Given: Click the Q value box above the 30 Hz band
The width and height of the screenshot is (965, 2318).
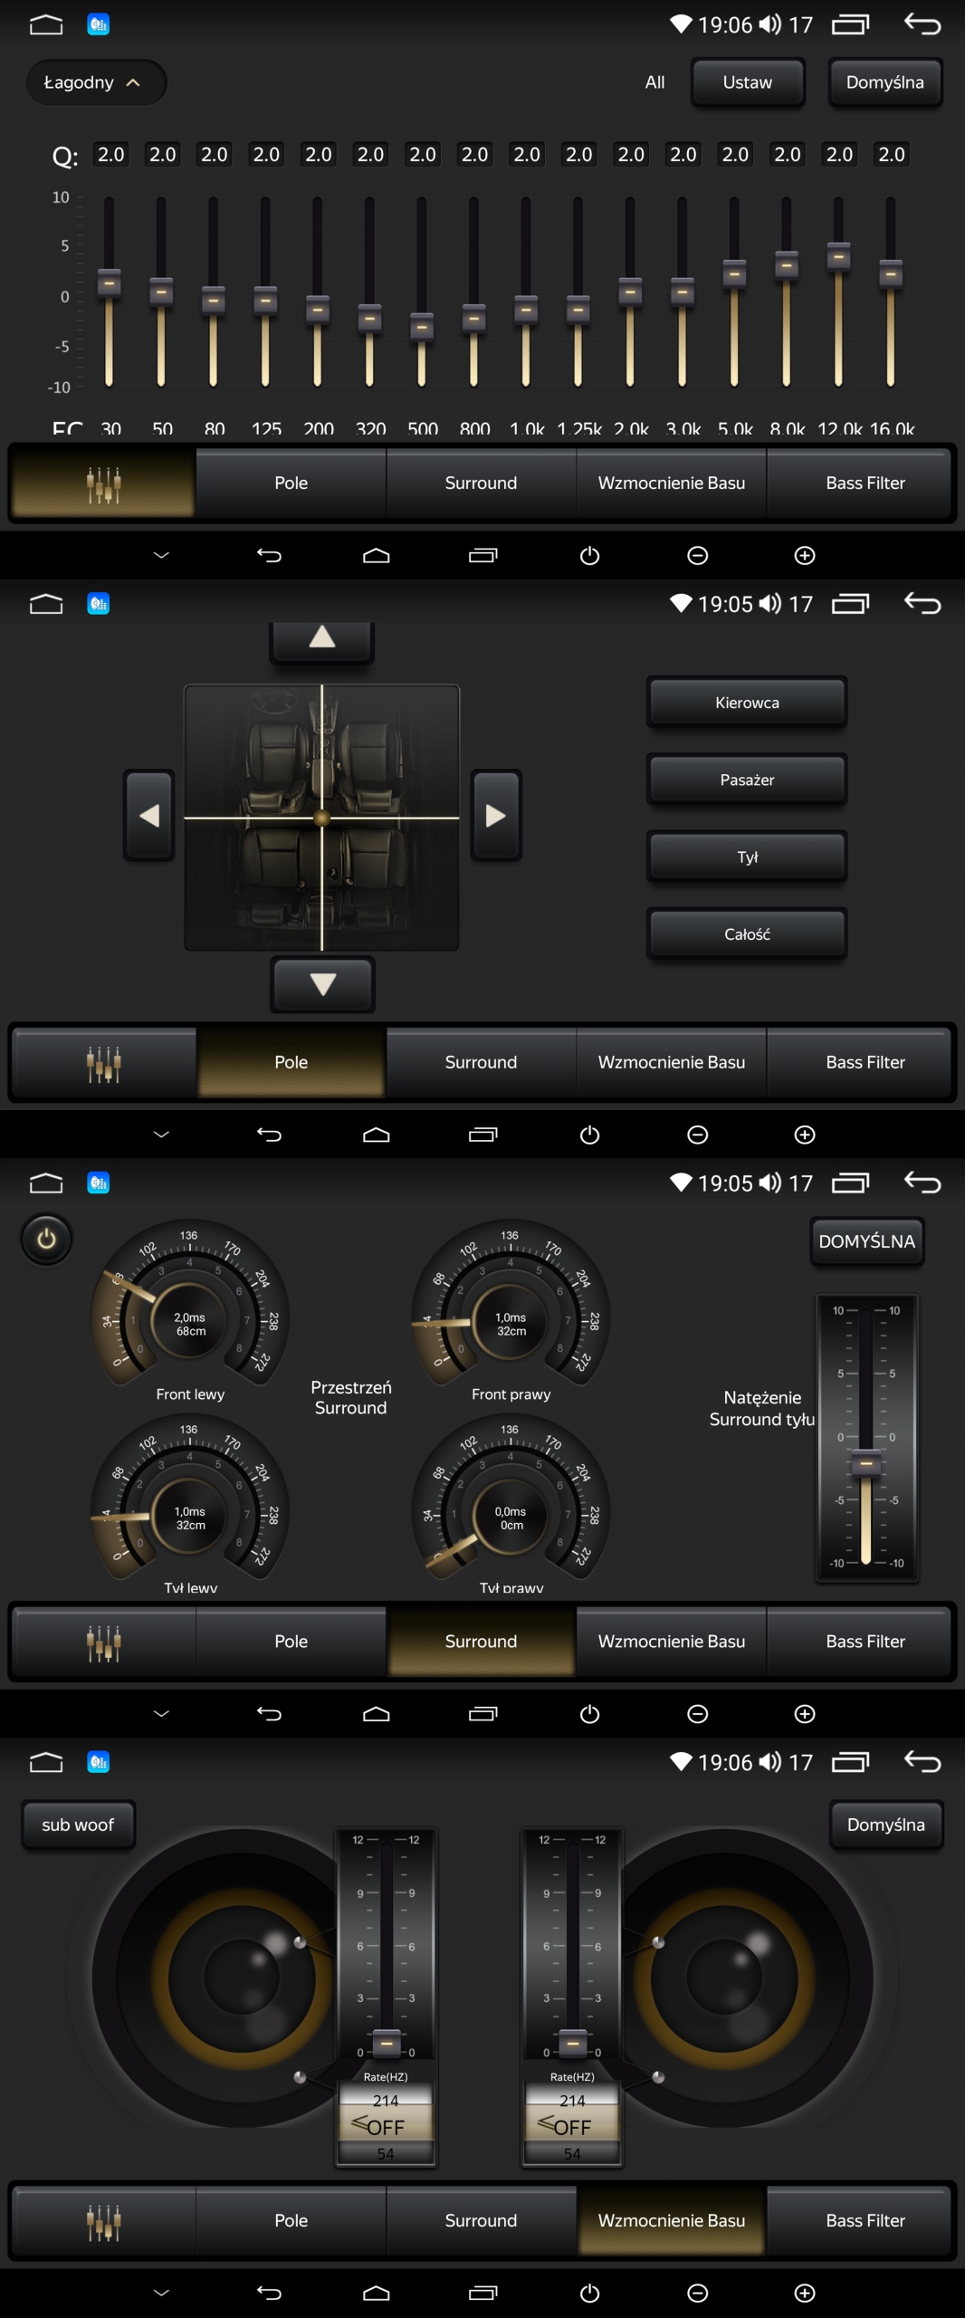Looking at the screenshot, I should tap(110, 155).
